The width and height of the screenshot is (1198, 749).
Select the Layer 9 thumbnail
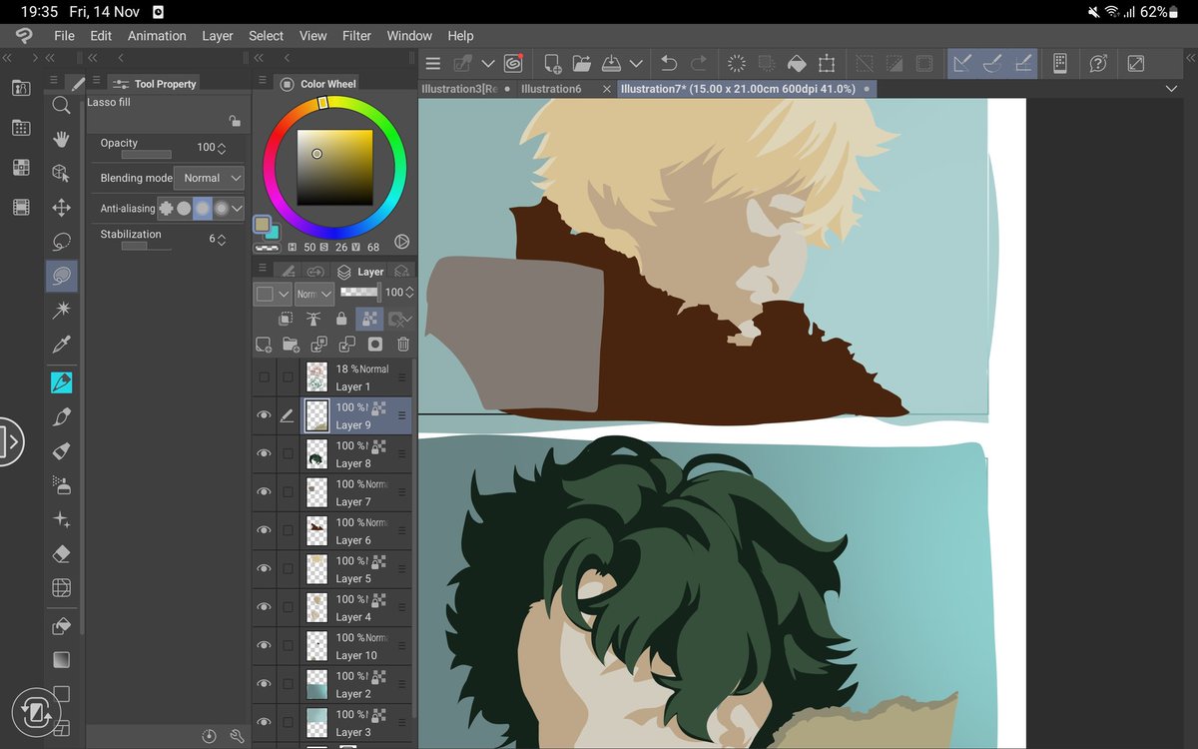coord(315,414)
